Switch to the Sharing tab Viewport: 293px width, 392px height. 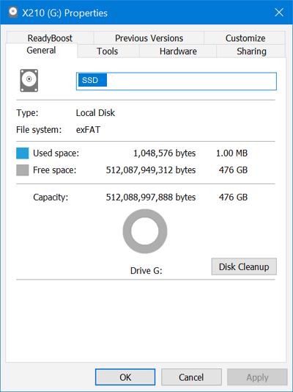[x=251, y=51]
